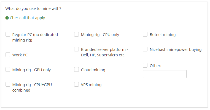The image size is (210, 110).
Task: Click the 'VPS mining' label text
Action: pyautogui.click(x=91, y=85)
